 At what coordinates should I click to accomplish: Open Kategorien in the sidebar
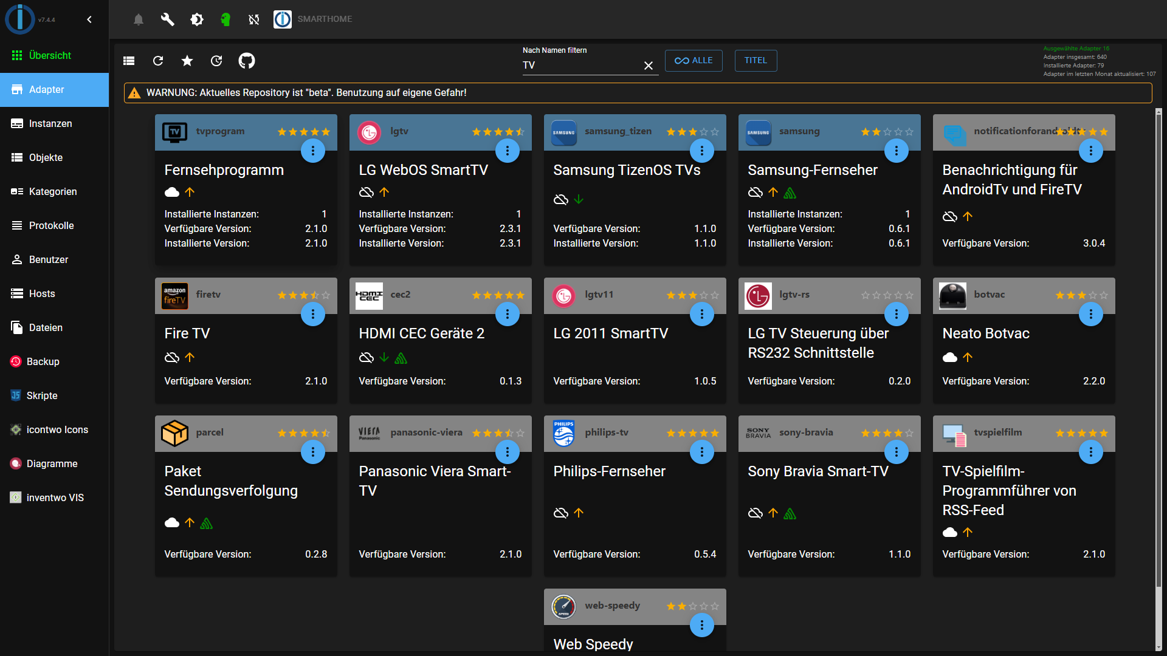click(55, 192)
